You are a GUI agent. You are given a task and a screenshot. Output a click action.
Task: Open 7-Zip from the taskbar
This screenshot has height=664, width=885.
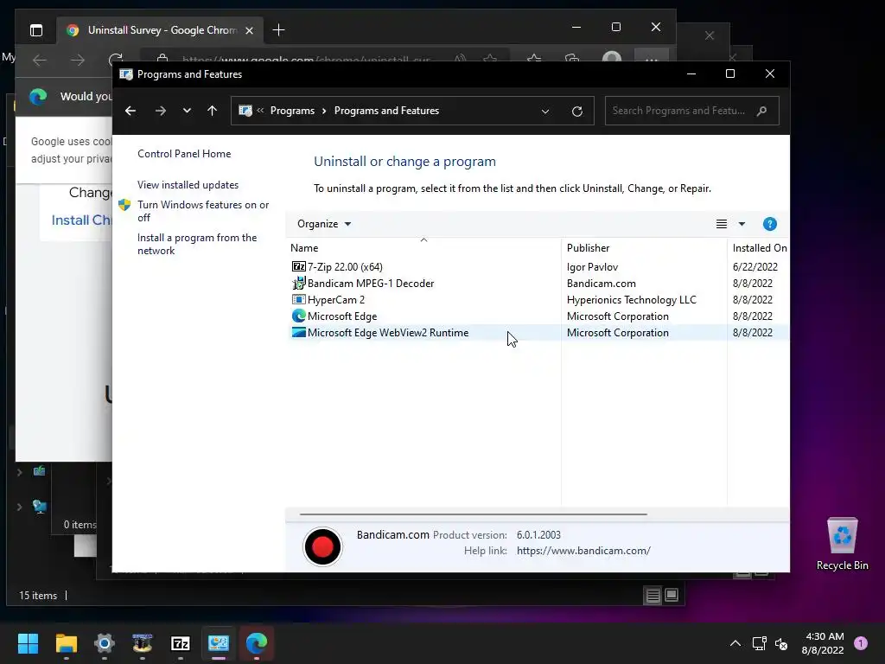[x=180, y=643]
